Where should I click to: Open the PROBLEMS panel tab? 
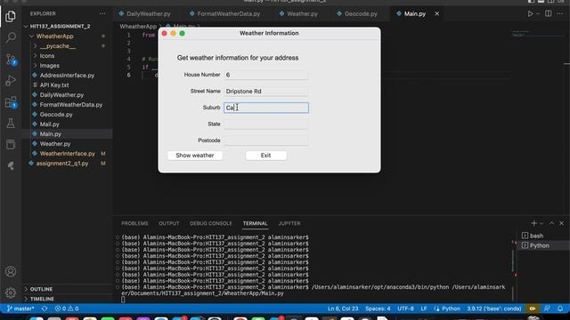134,223
